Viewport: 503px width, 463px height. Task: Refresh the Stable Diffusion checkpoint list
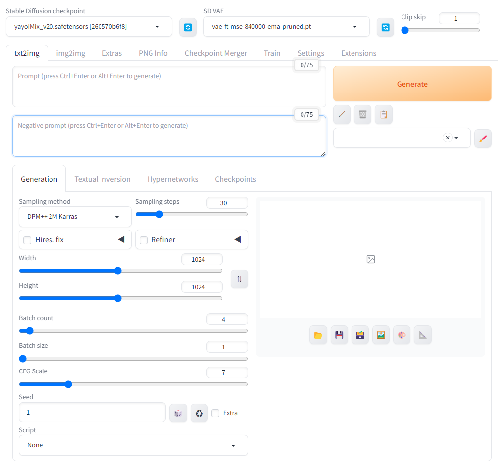pyautogui.click(x=188, y=27)
